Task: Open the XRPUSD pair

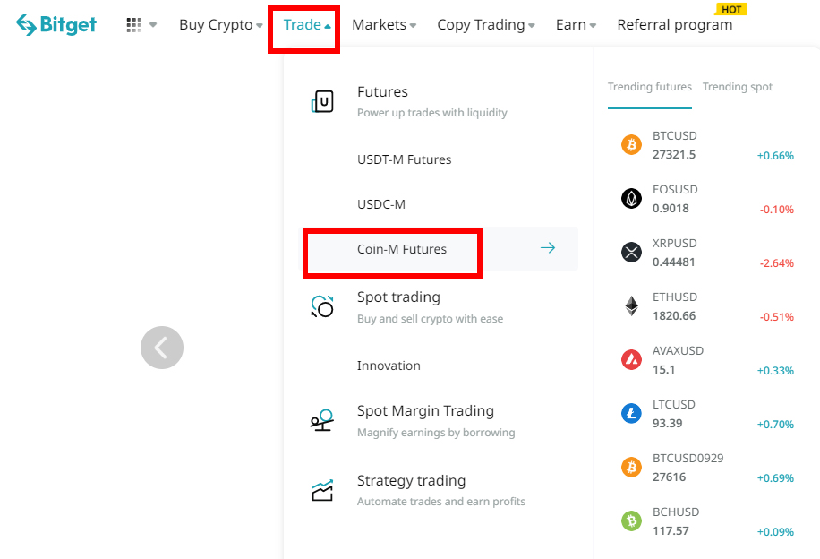Action: pyautogui.click(x=675, y=244)
